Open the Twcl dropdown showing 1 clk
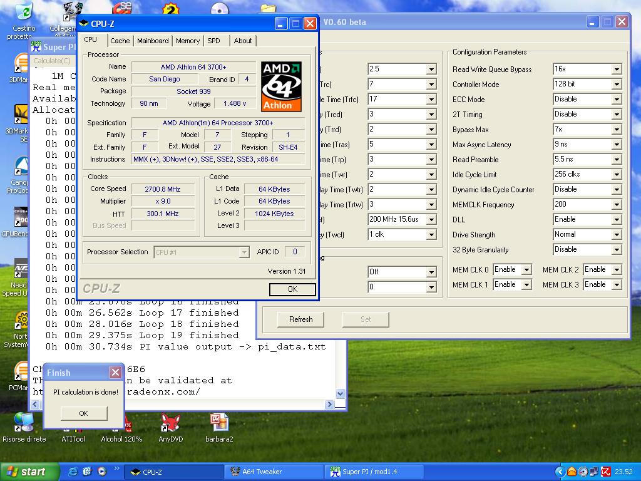The width and height of the screenshot is (641, 481). [x=431, y=235]
